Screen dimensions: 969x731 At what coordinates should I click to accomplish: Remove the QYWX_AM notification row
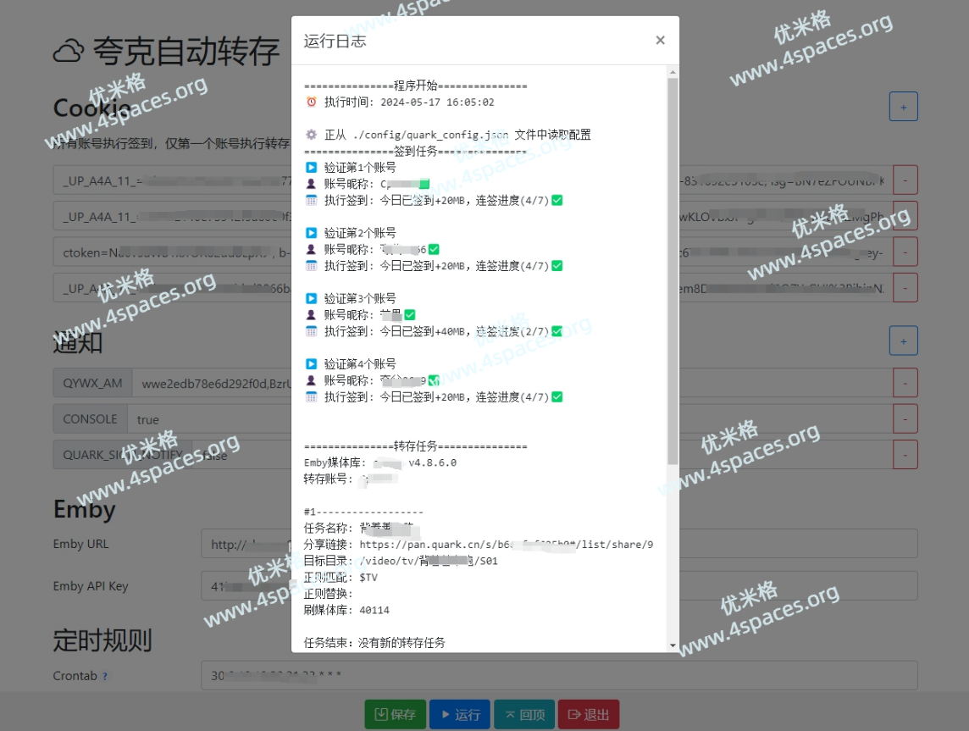tap(905, 383)
